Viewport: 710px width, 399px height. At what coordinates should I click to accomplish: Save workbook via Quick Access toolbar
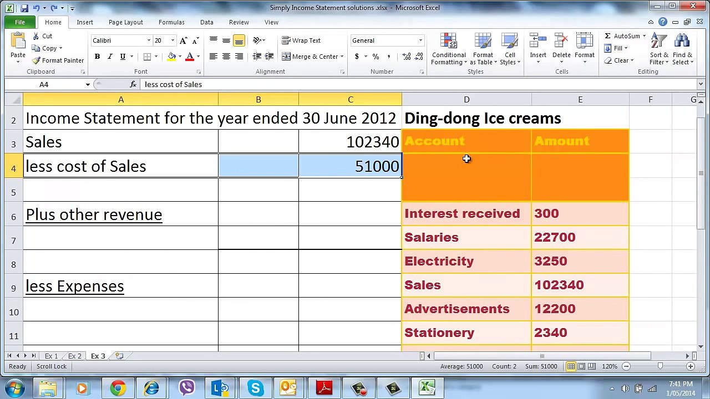(x=24, y=8)
